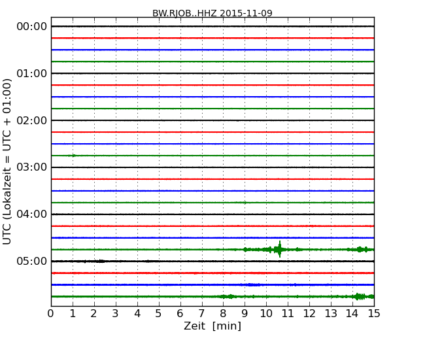Click the 00:00 time label
This screenshot has height=340, width=425.
[32, 27]
